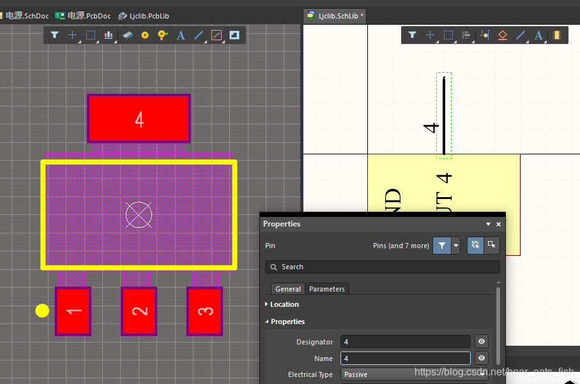Collapse the Properties section
The image size is (580, 384).
(287, 321)
